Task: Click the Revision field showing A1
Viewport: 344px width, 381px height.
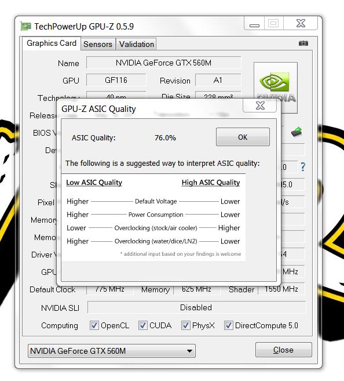Action: coord(218,80)
